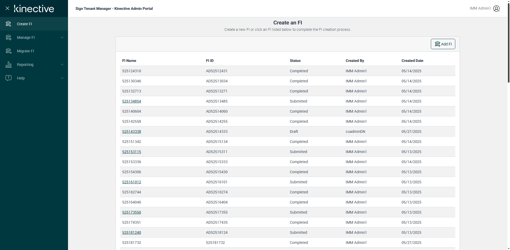Open FI link 525134854
510x250 pixels.
131,101
